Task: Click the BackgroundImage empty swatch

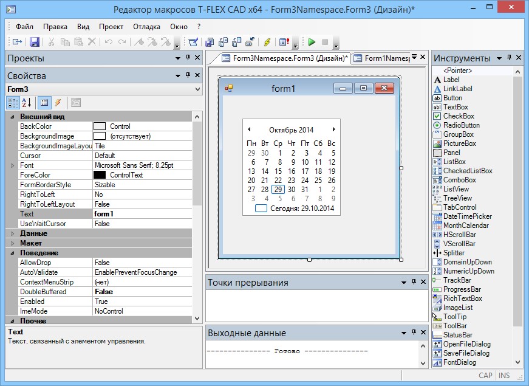Action: coord(100,136)
